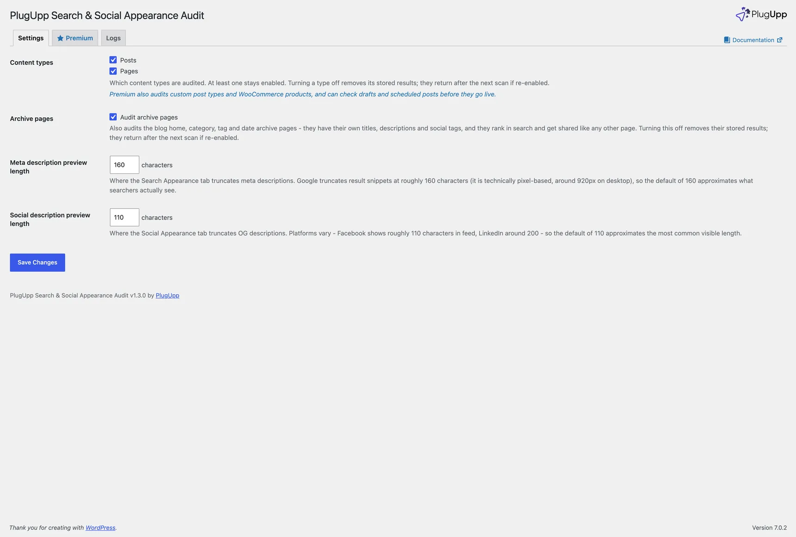Click 'Version 7.0.2' in the footer
This screenshot has width=796, height=537.
[x=769, y=527]
